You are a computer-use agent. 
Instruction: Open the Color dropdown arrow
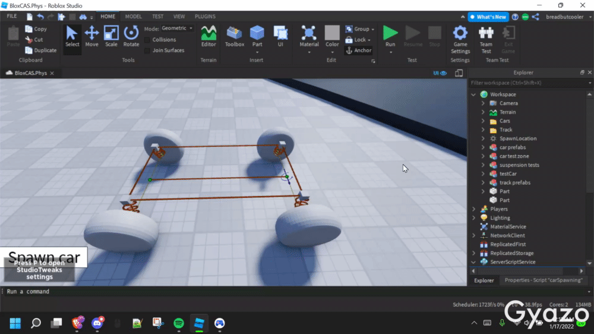332,52
